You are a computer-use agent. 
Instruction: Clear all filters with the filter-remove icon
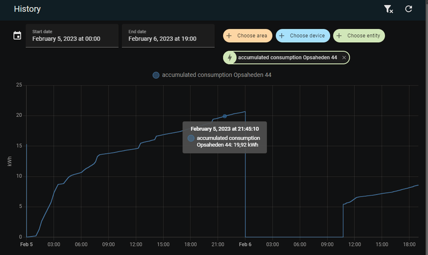(388, 9)
